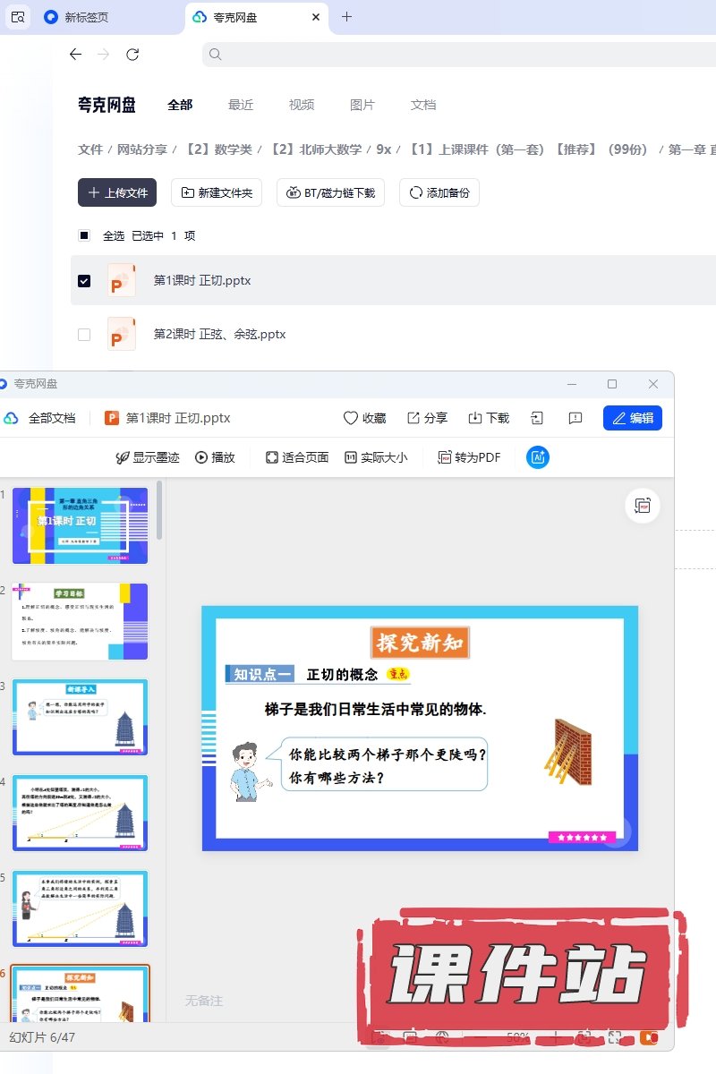716x1074 pixels.
Task: Click the AI assistant icon in toolbar
Action: tap(538, 457)
